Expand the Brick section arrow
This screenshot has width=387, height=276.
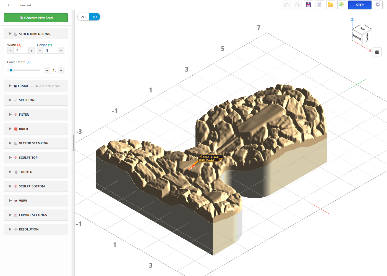[10, 129]
